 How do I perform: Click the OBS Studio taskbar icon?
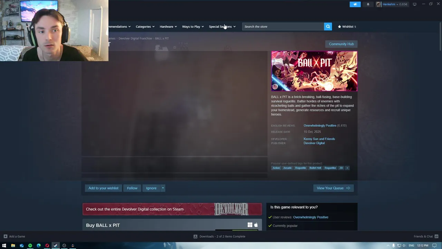click(x=64, y=246)
